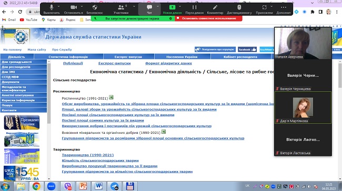Open Урядовий портал banner

pyautogui.click(x=22, y=156)
